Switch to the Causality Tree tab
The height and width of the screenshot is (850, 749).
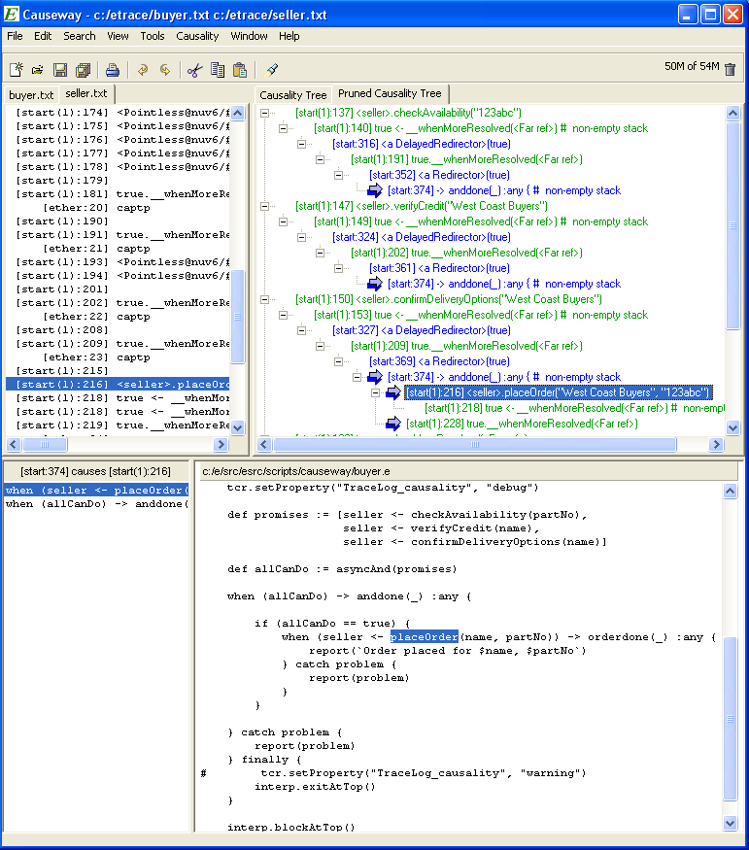pyautogui.click(x=293, y=95)
